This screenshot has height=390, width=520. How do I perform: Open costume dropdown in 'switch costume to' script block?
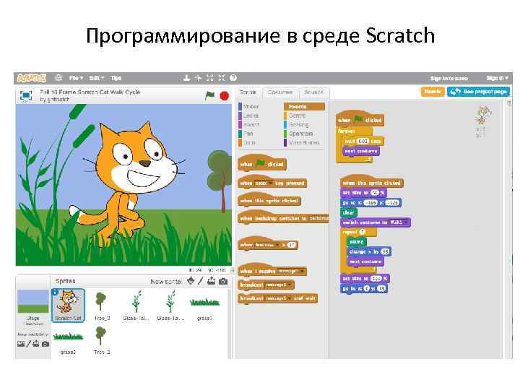point(398,222)
